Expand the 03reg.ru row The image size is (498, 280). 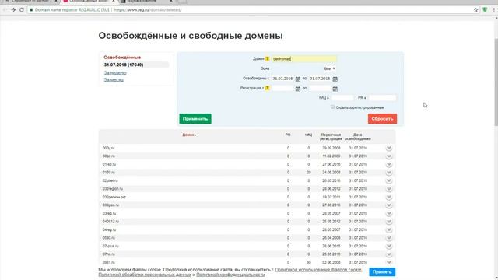pos(389,214)
